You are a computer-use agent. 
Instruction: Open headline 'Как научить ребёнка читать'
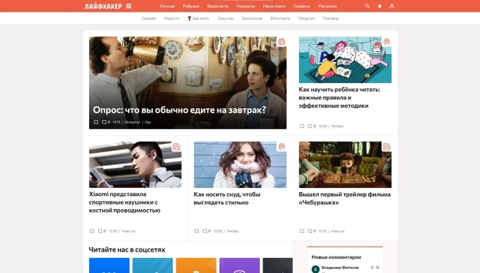(339, 97)
